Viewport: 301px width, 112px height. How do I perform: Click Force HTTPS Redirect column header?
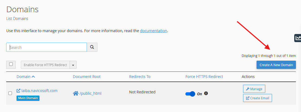(x=204, y=77)
